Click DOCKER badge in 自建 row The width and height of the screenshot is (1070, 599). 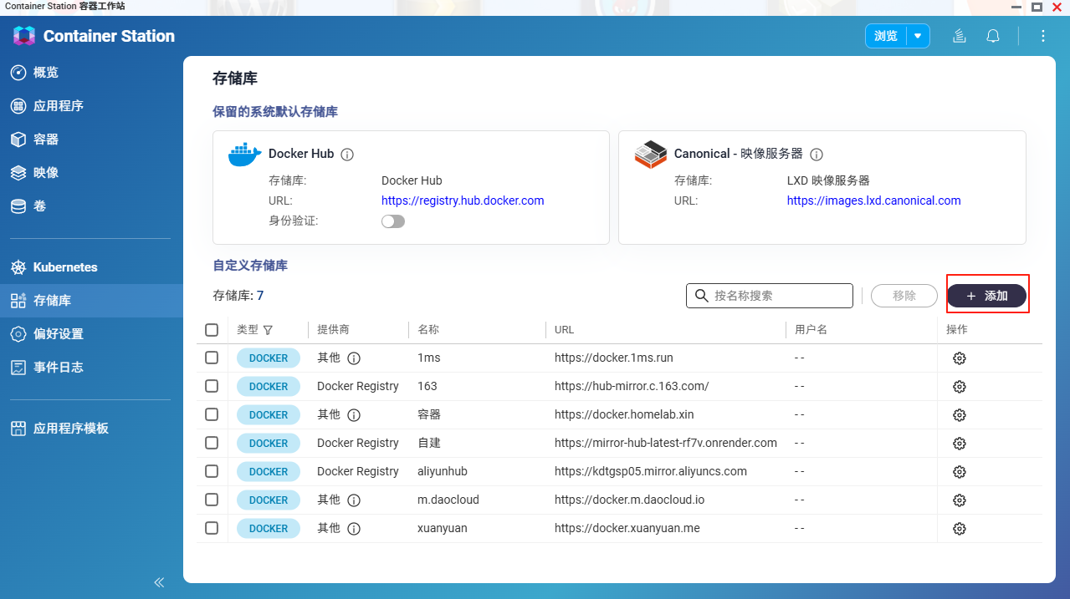[269, 444]
